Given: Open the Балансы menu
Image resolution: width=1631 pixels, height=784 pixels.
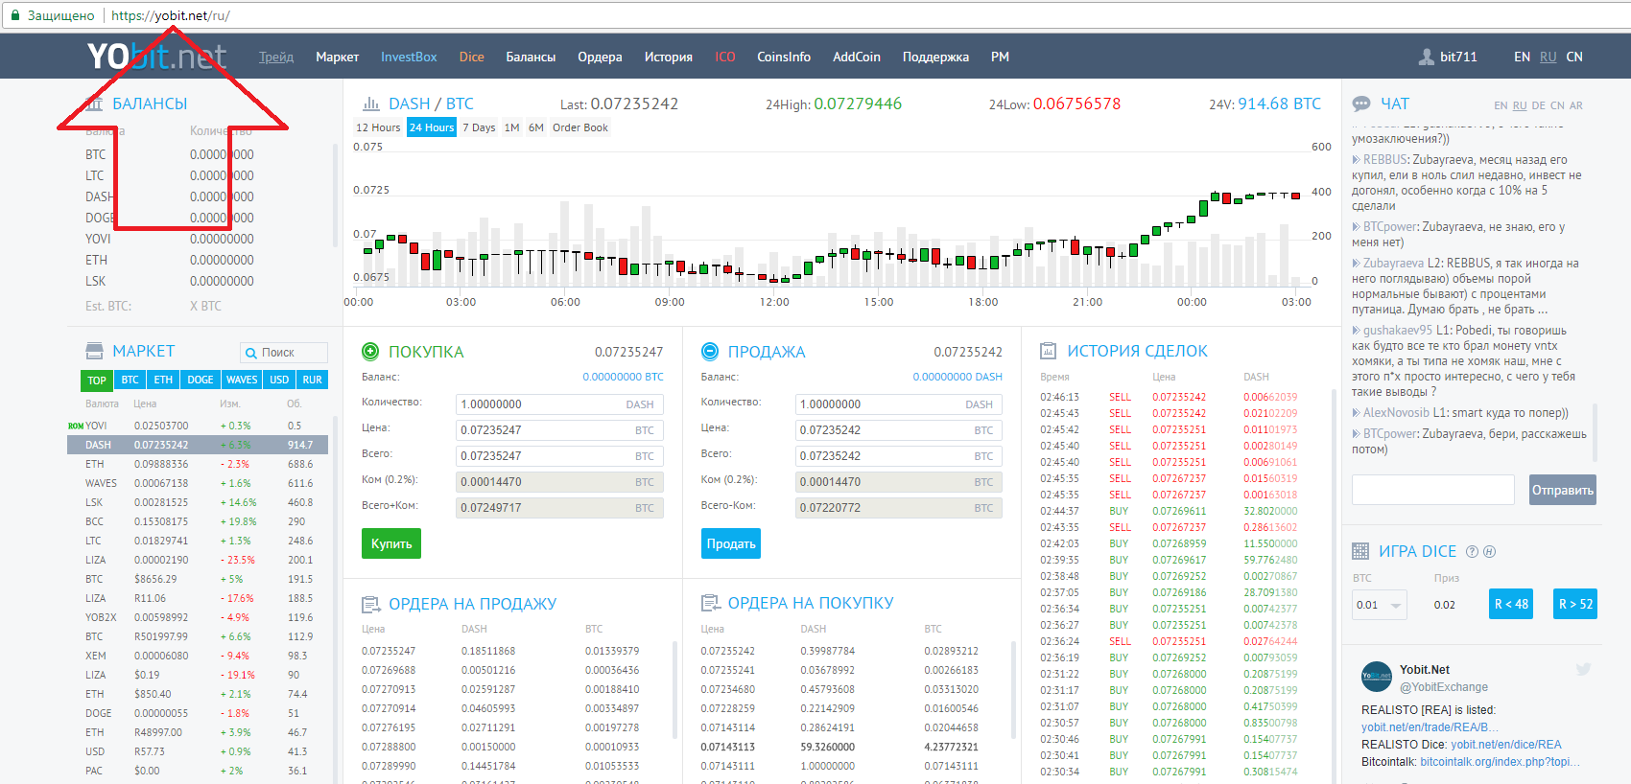Looking at the screenshot, I should click(532, 57).
